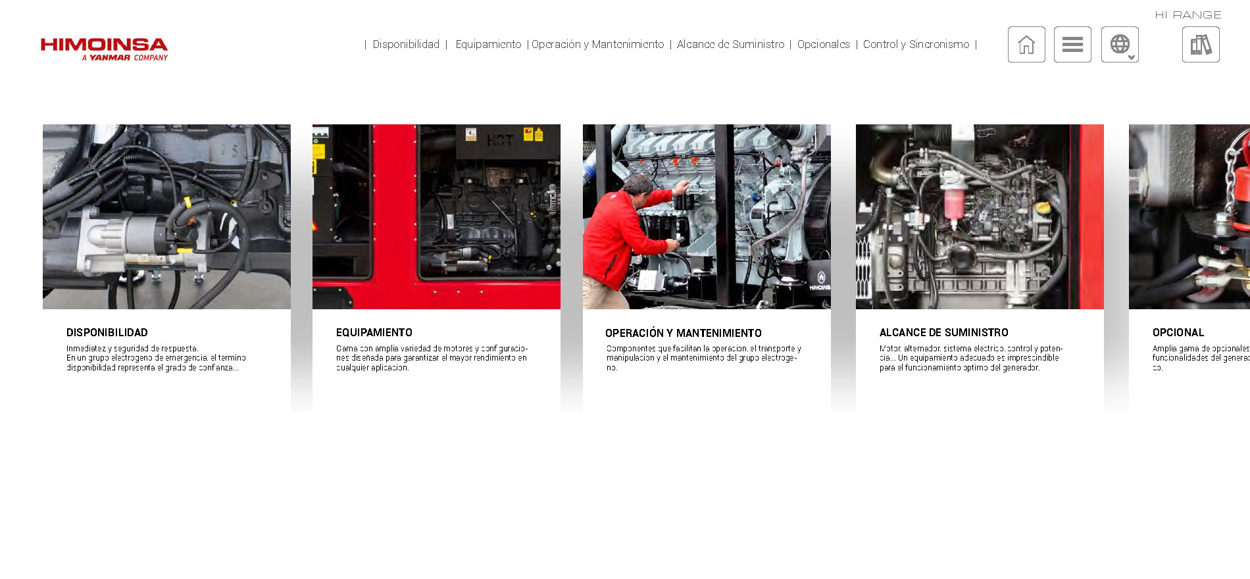The image size is (1250, 579).
Task: Click description starting 'Motor, alternador, sistema'
Action: pos(971,358)
